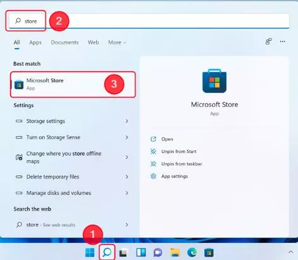Click the large Microsoft Store icon in preview pane

coord(214,81)
